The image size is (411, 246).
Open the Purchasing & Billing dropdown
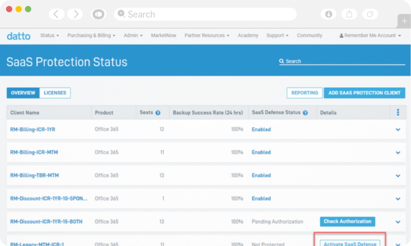tap(91, 35)
